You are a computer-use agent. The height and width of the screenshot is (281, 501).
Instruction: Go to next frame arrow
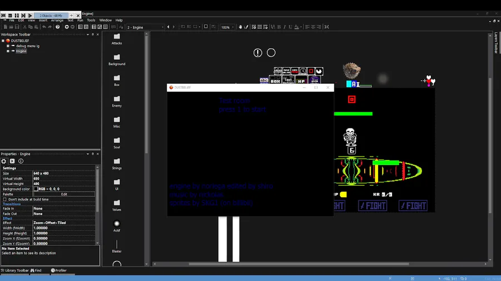(174, 27)
